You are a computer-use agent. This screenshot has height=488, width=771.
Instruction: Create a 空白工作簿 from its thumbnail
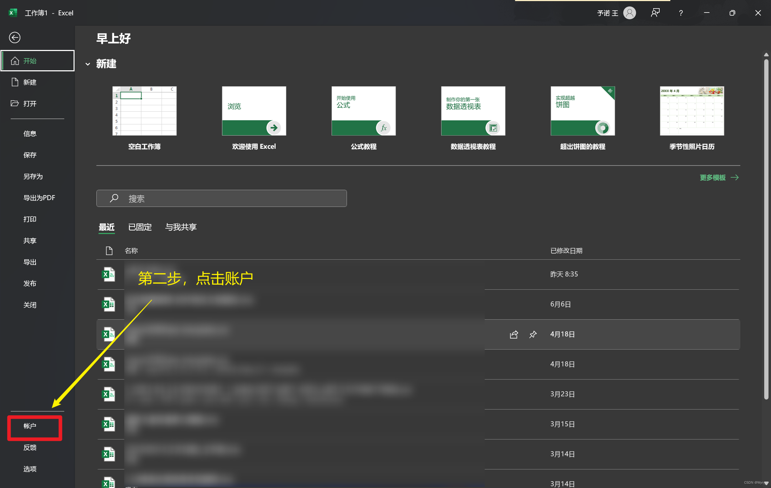pos(145,111)
